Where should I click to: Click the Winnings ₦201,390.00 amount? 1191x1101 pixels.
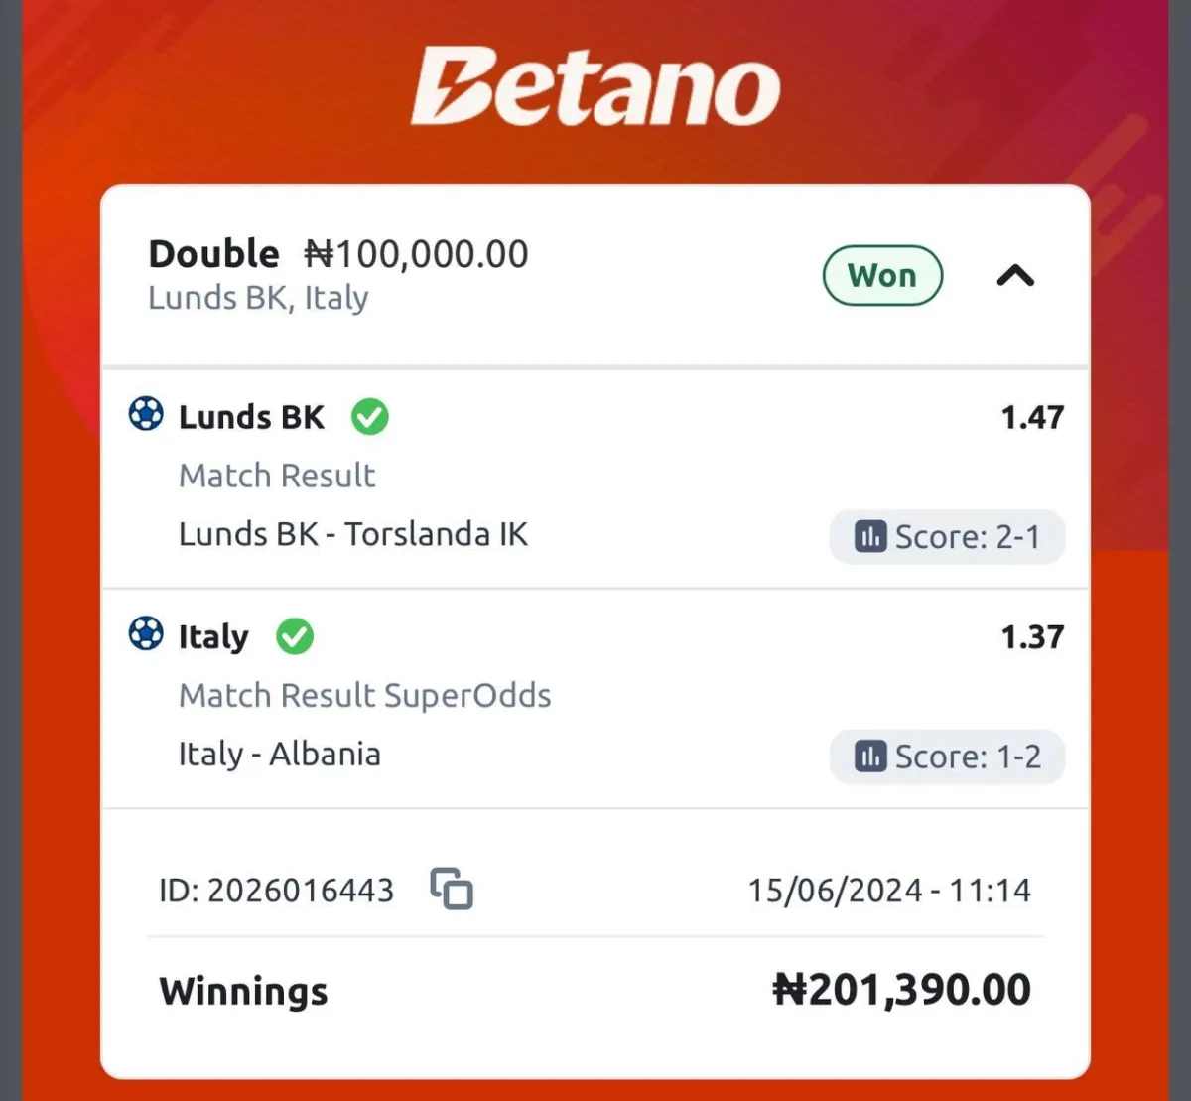pyautogui.click(x=902, y=990)
